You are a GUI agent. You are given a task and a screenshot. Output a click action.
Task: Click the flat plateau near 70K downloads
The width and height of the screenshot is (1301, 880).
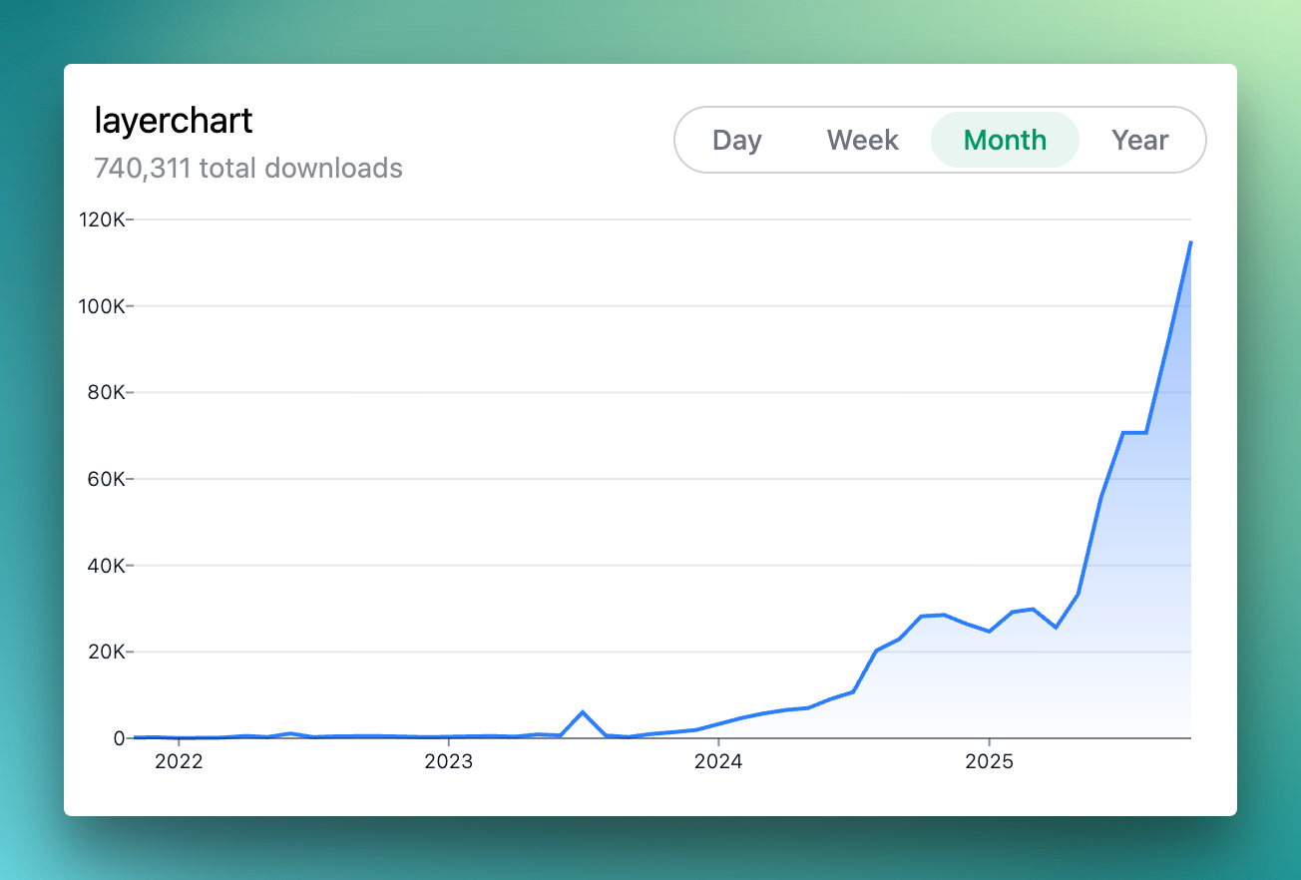(x=1134, y=432)
